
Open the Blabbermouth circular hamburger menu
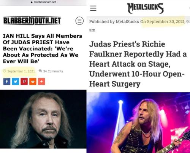[x=79, y=21]
